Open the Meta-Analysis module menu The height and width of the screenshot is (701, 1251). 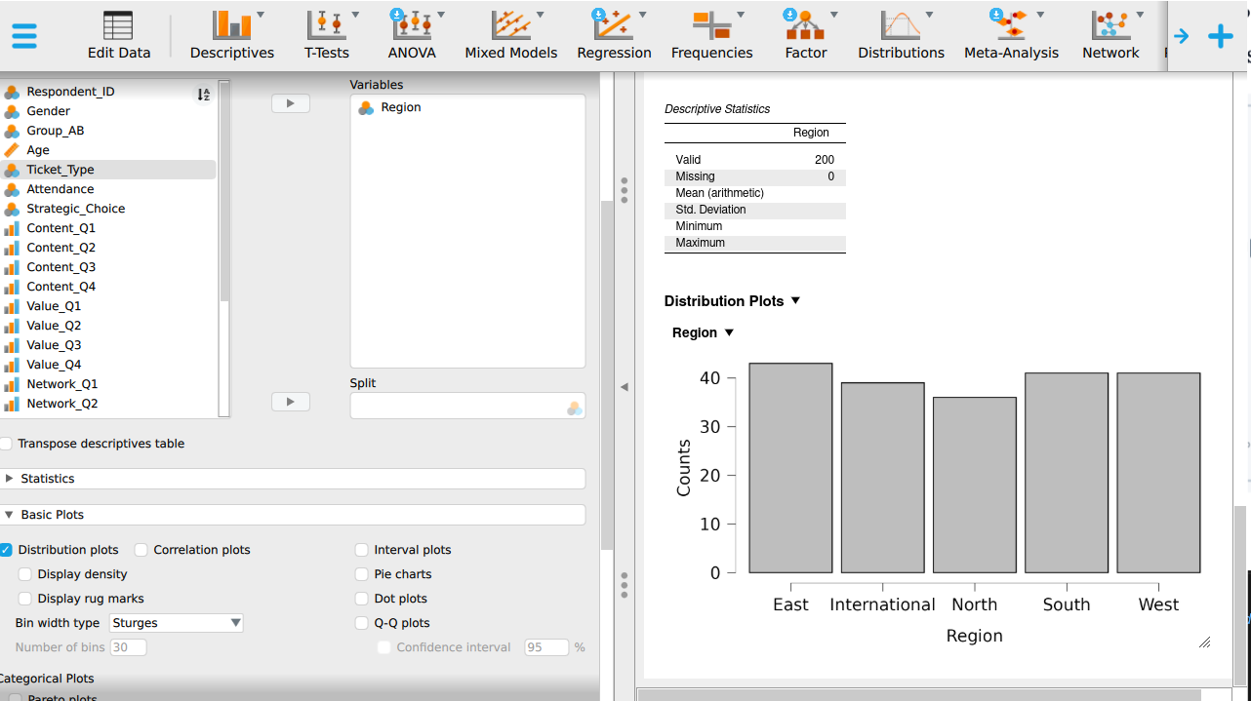coord(1012,36)
